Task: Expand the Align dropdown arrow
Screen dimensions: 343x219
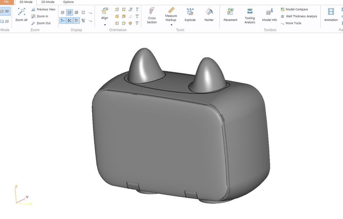Action: [x=105, y=25]
